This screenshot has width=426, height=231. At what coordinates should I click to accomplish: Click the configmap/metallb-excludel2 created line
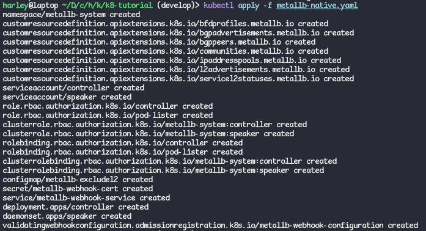(78, 180)
